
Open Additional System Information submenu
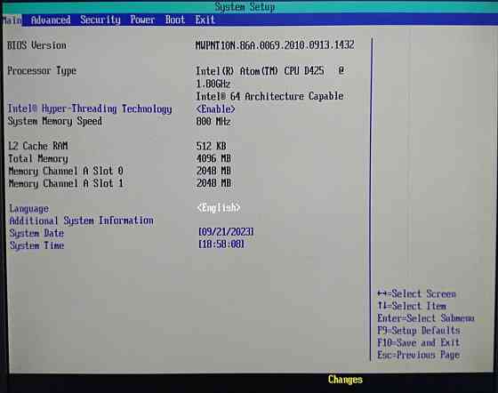coord(81,221)
